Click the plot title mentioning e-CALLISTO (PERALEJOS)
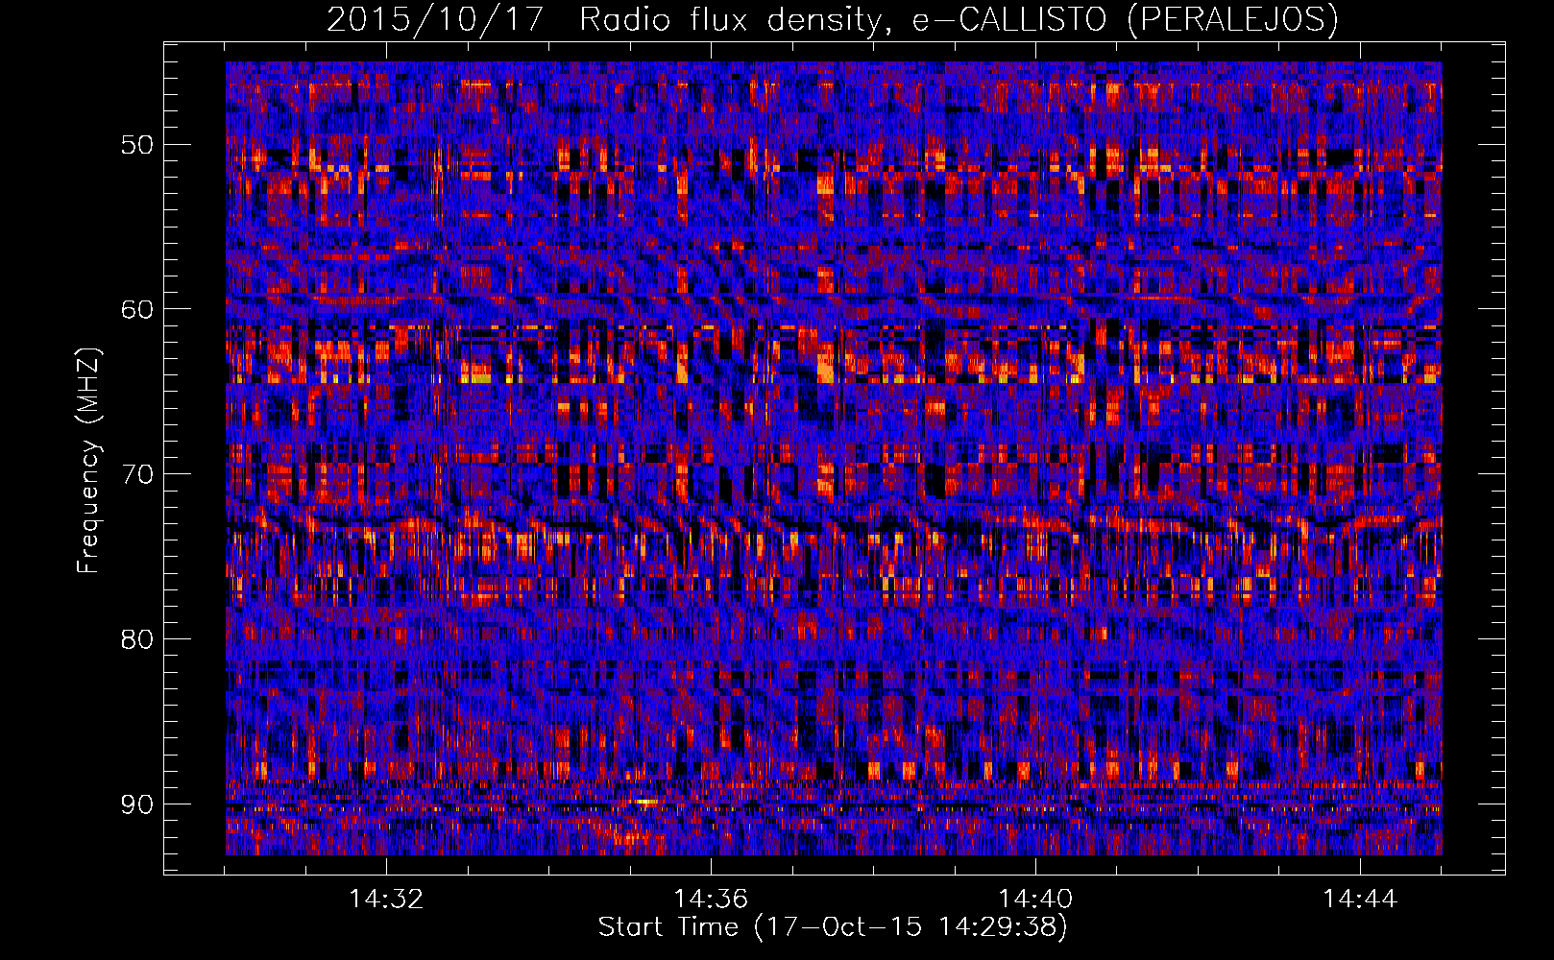The height and width of the screenshot is (960, 1554). (832, 19)
